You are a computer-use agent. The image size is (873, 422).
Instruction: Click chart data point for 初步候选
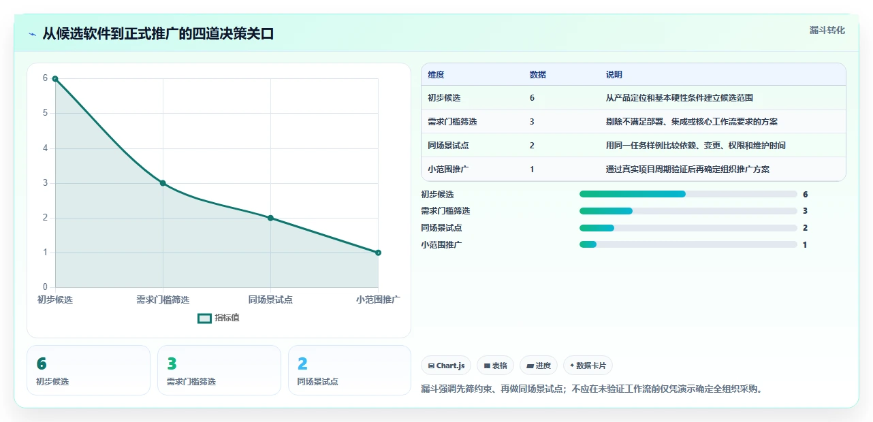(55, 78)
